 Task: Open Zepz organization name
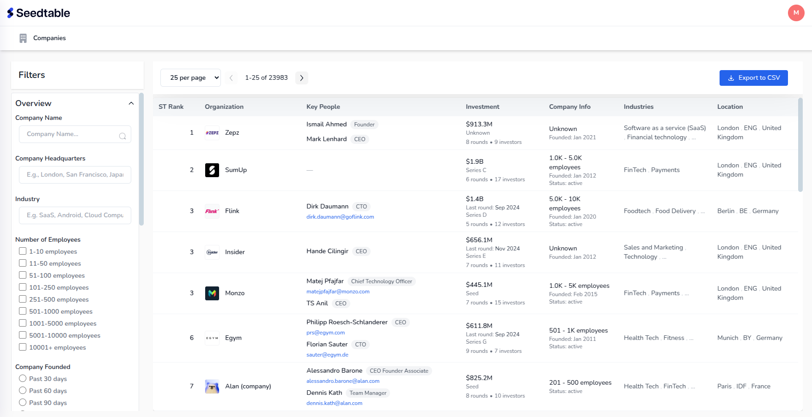coord(232,133)
